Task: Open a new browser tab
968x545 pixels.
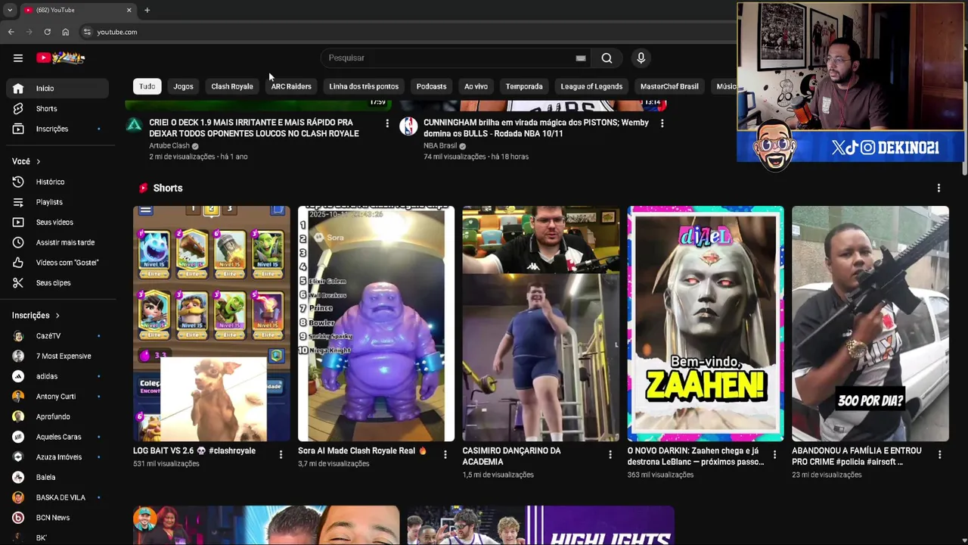Action: tap(147, 10)
